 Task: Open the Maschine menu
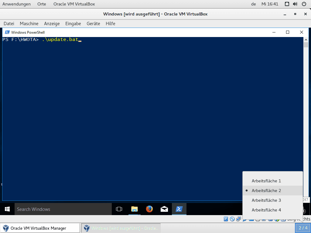point(29,24)
